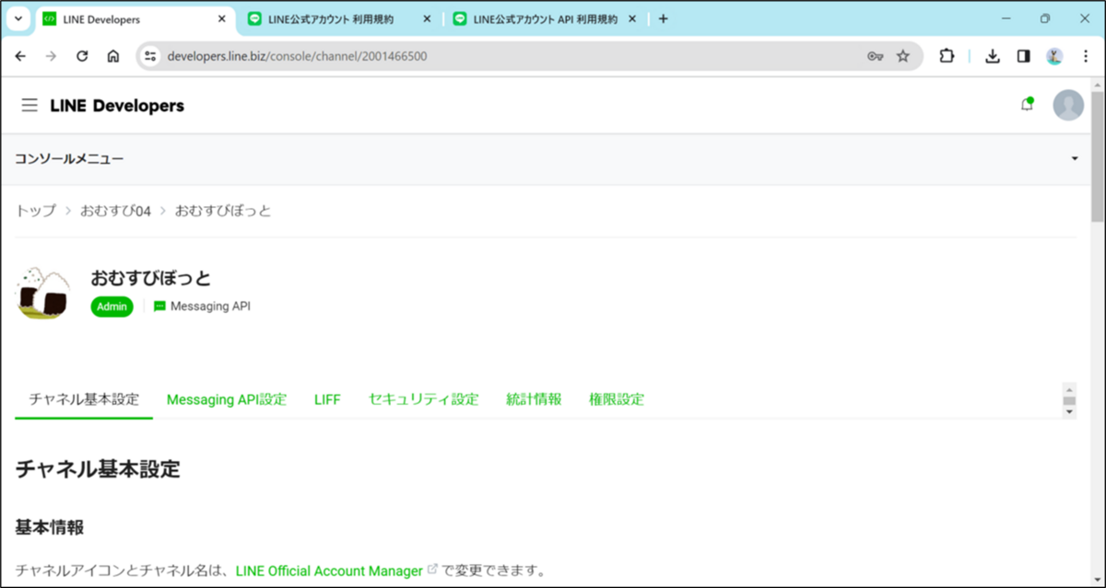
Task: Close the LINE公式アカウント API 利用規約 tab
Action: pos(634,18)
